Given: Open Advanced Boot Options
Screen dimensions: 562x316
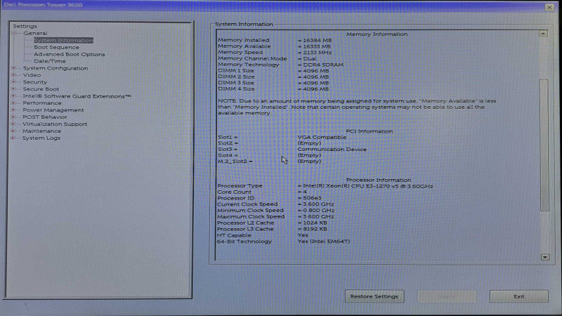Looking at the screenshot, I should (x=70, y=54).
